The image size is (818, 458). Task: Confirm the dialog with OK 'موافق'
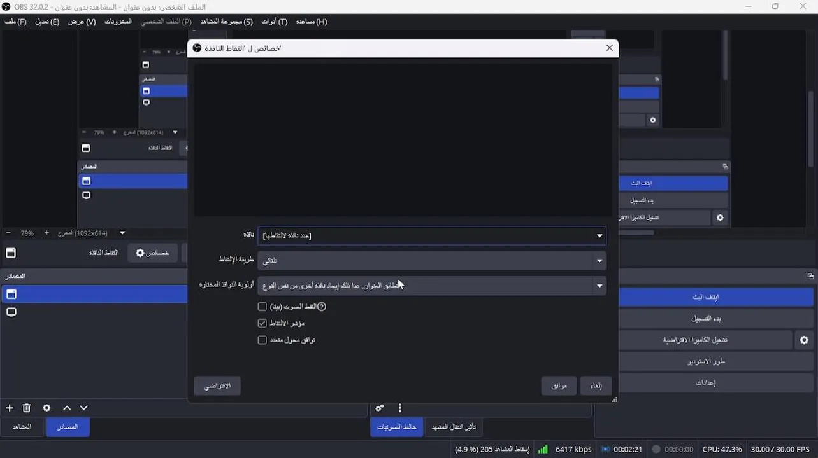[559, 386]
